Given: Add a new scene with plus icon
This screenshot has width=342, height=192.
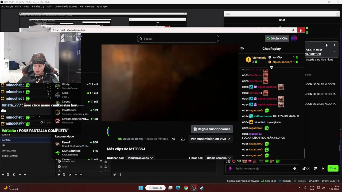Looking at the screenshot, I should 3,175.
